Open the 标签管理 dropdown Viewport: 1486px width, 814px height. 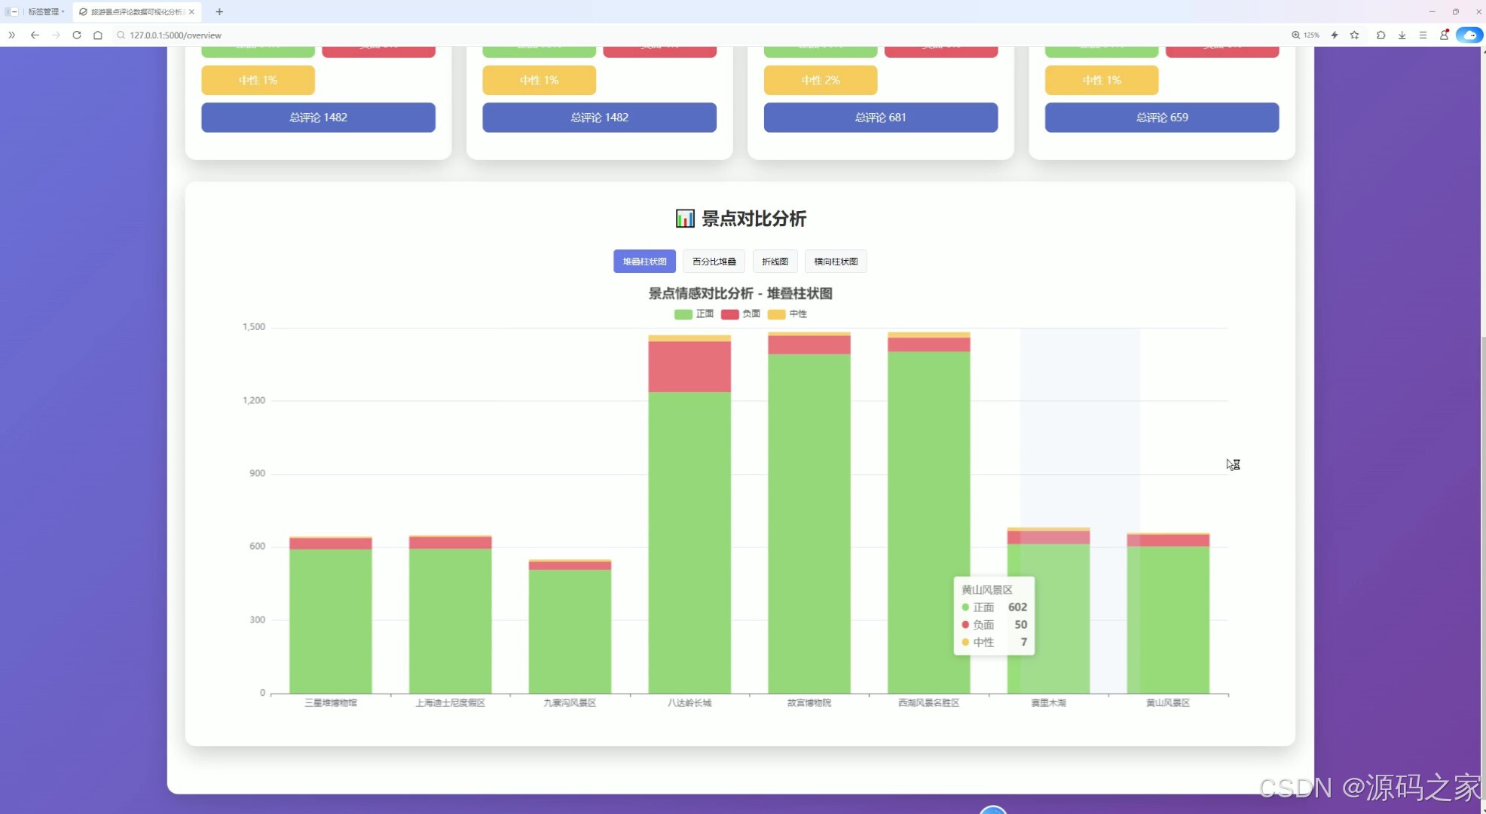(46, 11)
